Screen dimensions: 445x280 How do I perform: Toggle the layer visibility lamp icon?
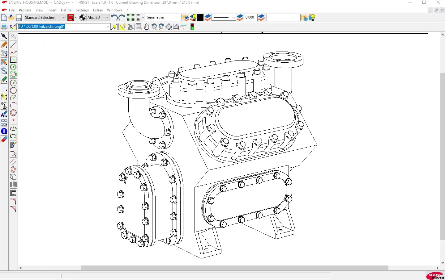pyautogui.click(x=194, y=18)
